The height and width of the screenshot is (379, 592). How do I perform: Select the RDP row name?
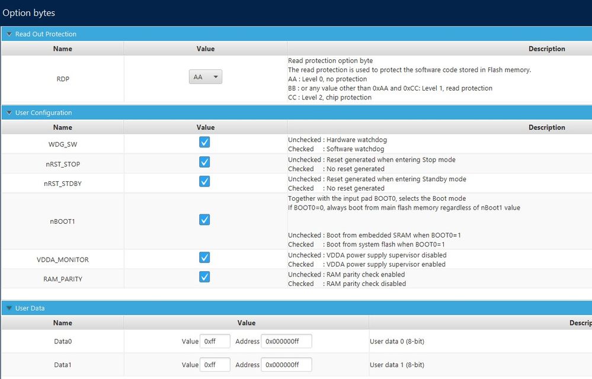[x=63, y=79]
